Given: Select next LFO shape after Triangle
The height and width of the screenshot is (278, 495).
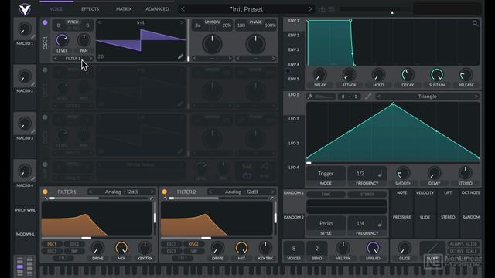Looking at the screenshot, I should click(476, 97).
